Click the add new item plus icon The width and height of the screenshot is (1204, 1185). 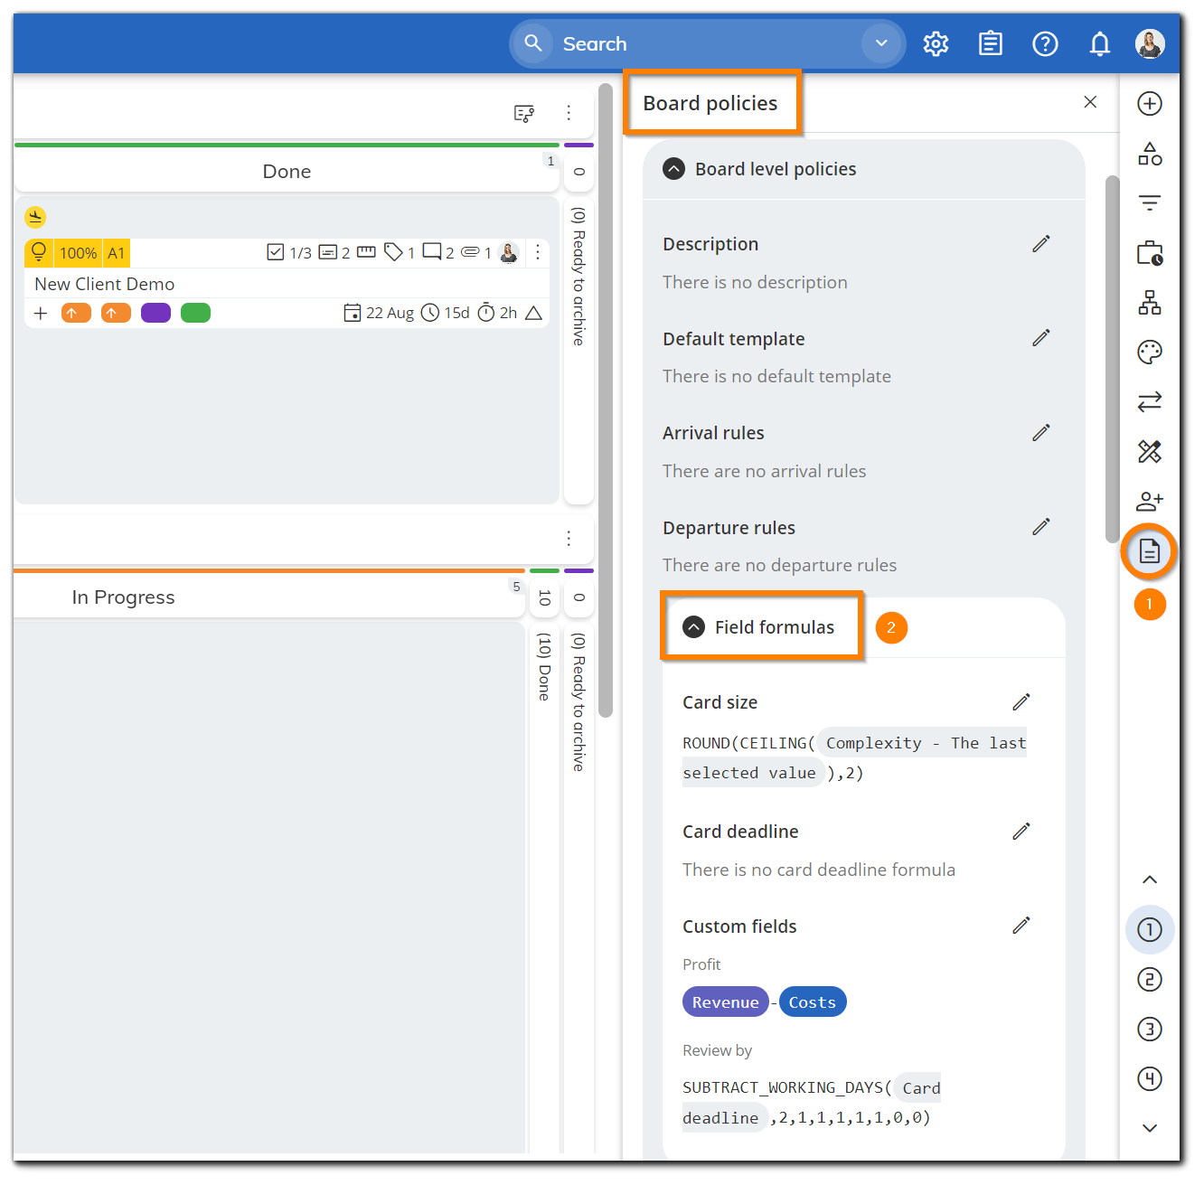[1149, 104]
